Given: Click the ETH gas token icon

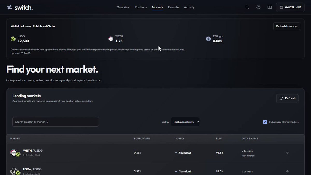Looking at the screenshot, I should coord(208,39).
